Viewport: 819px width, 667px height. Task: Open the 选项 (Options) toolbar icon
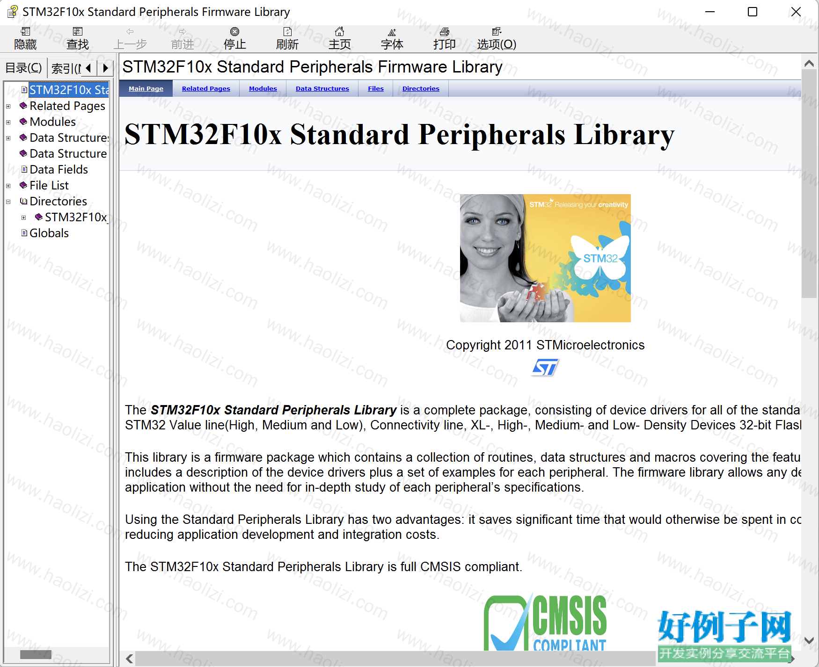point(497,32)
